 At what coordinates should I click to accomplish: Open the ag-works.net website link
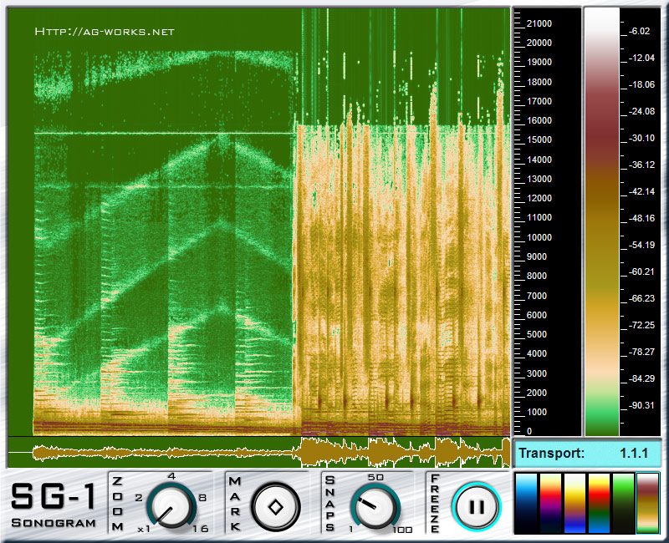(x=105, y=32)
